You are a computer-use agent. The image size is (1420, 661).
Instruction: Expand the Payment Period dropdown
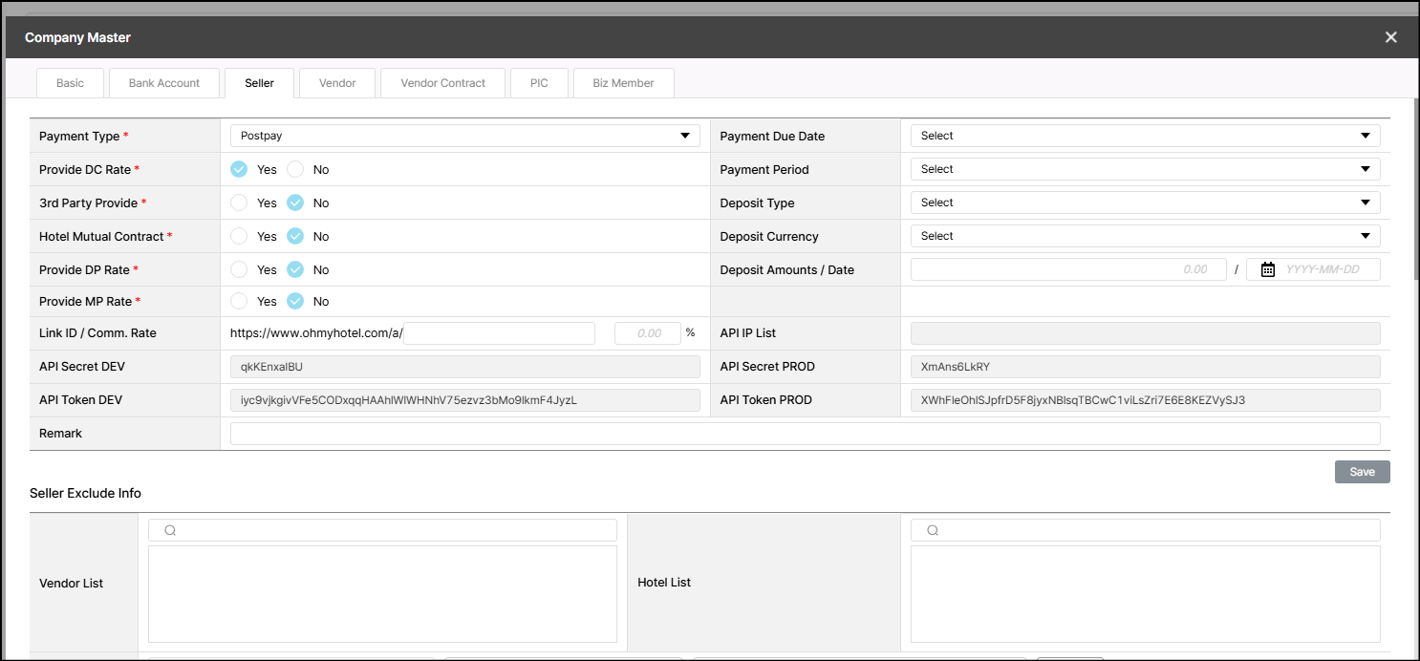1145,170
